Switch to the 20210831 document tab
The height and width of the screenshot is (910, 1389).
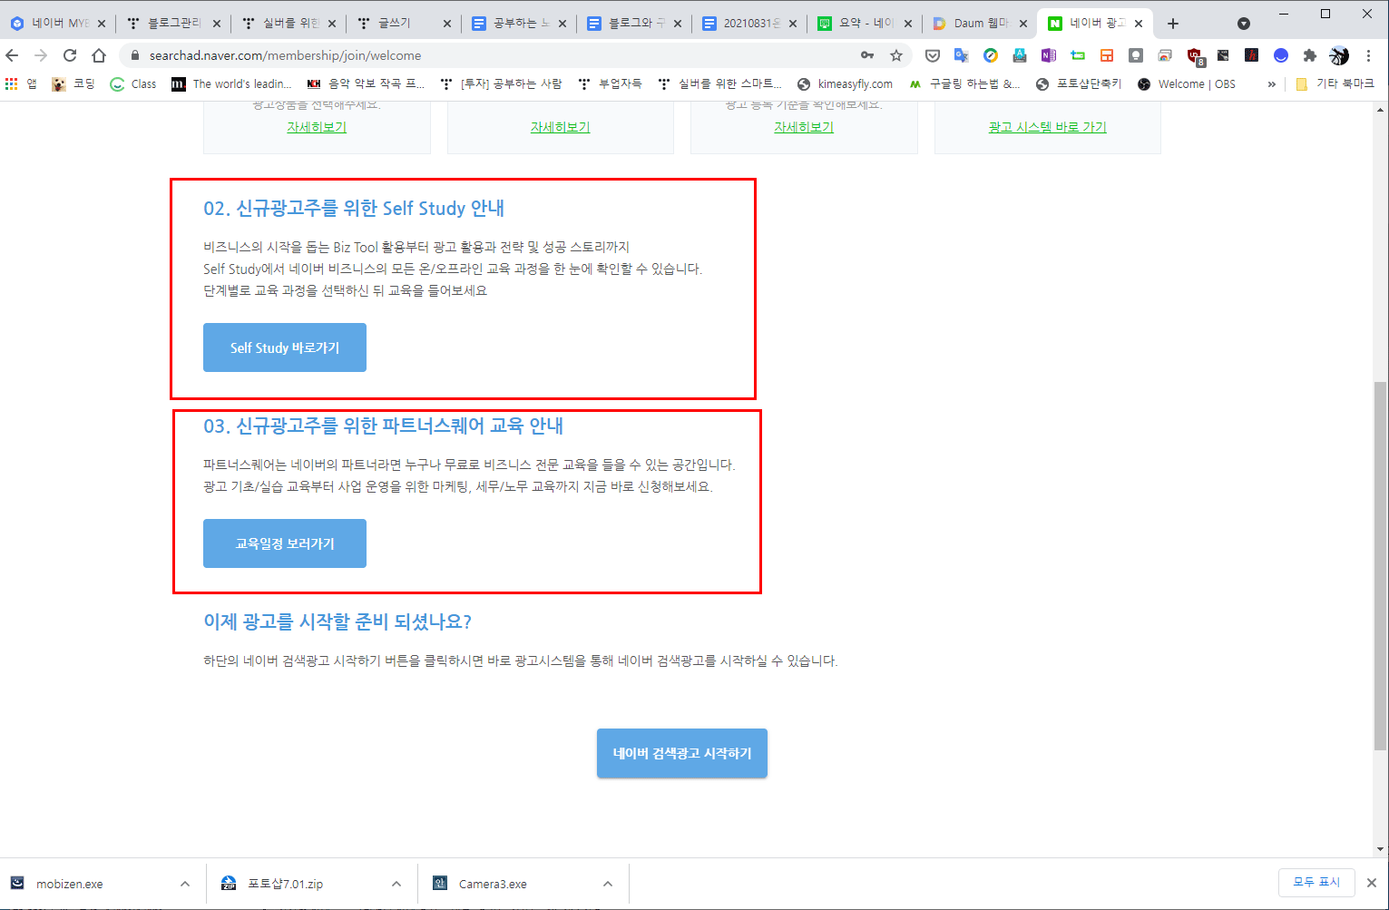(x=749, y=24)
